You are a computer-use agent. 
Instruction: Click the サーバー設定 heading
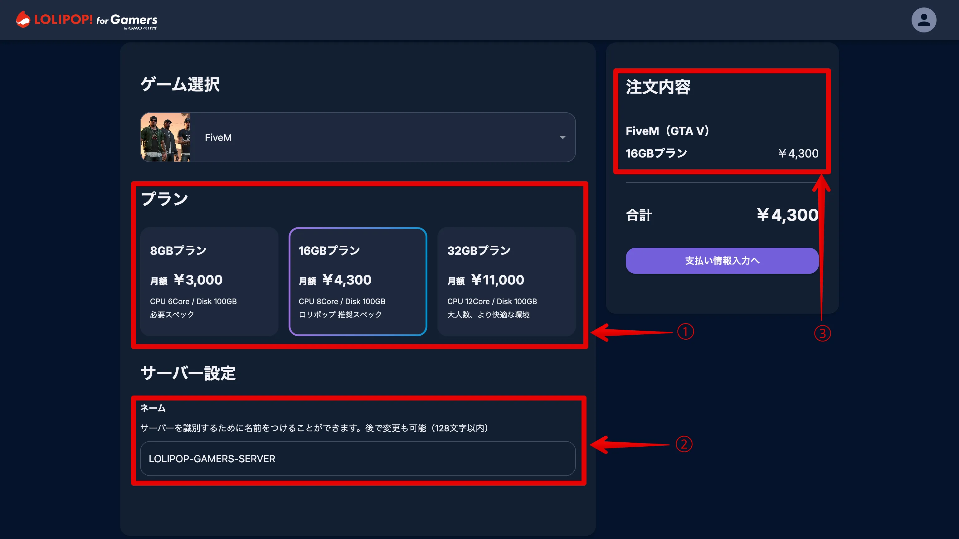[188, 373]
